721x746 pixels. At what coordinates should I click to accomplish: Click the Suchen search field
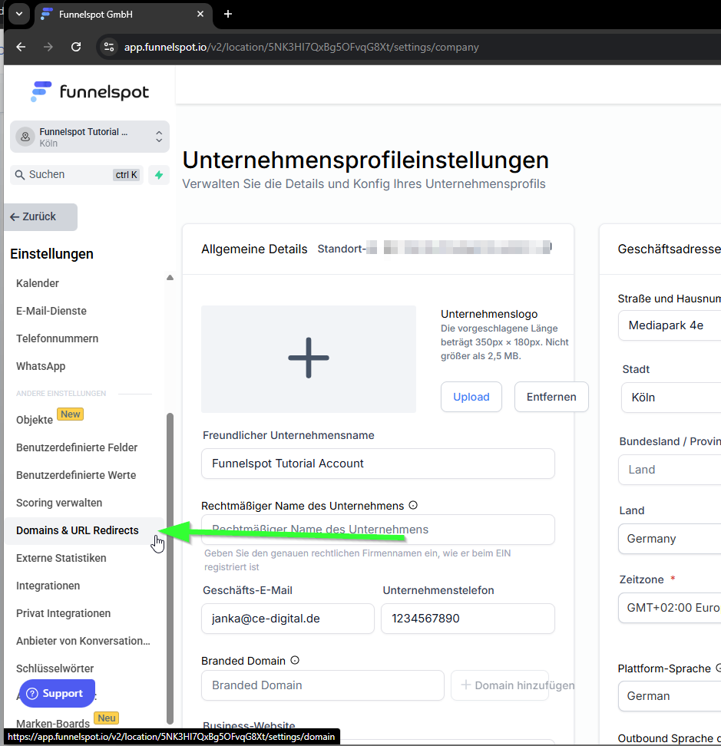point(77,175)
